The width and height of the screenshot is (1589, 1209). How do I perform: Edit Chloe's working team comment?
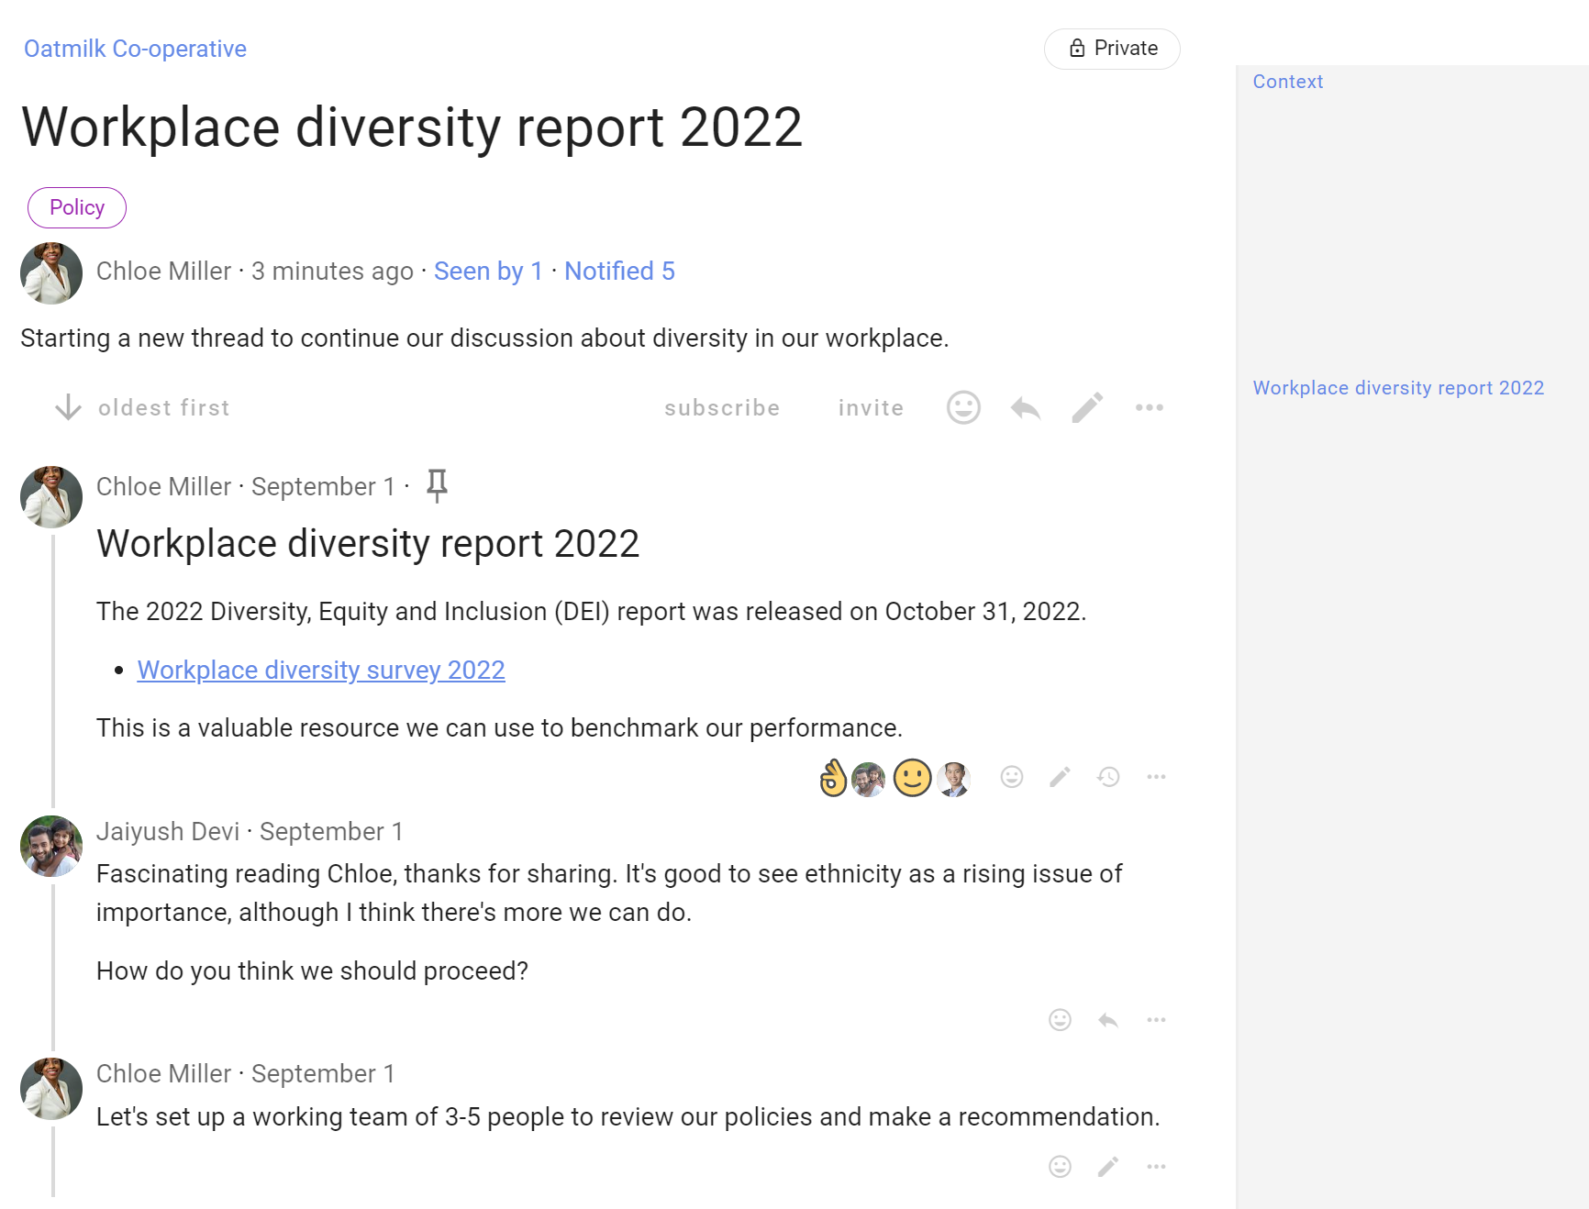coord(1108,1167)
